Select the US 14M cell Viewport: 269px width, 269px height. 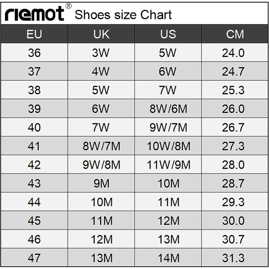pos(168,258)
